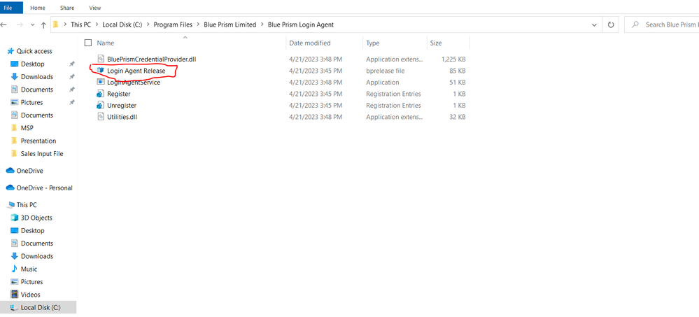Click the Search Blue Prism box
Screen dimensions: 699x317
point(661,25)
